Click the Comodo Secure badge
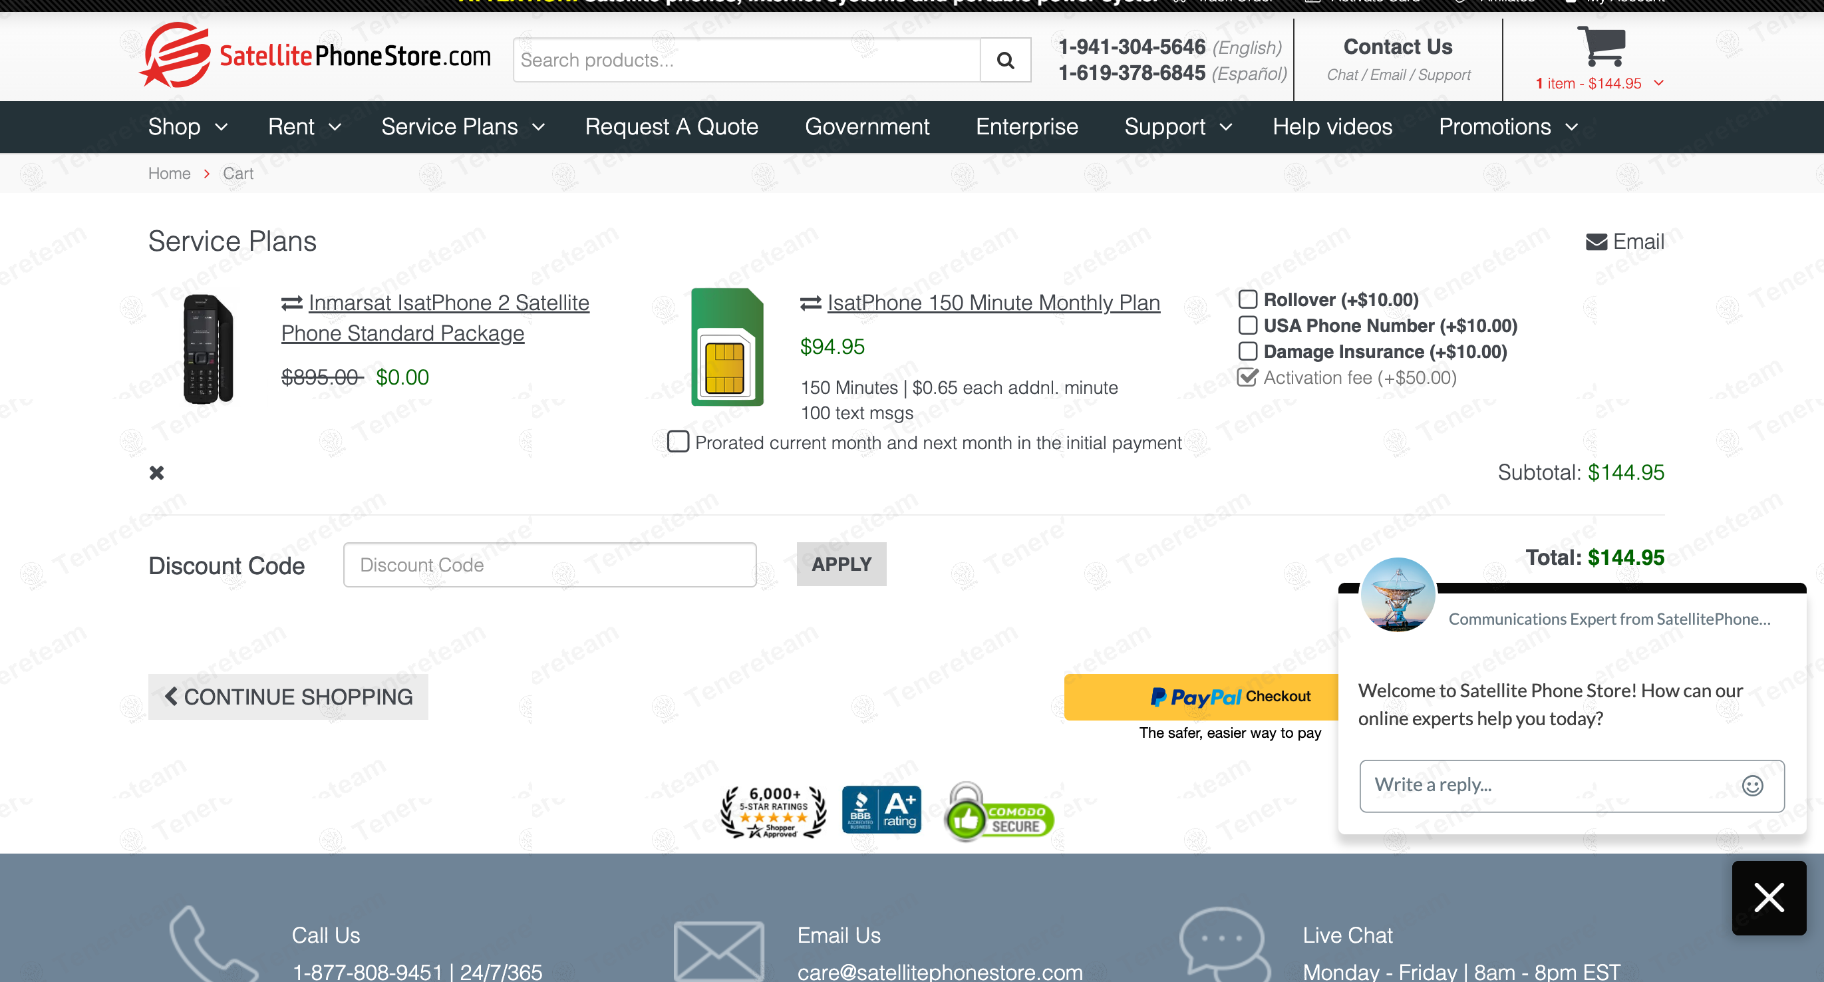This screenshot has width=1824, height=982. coord(999,813)
